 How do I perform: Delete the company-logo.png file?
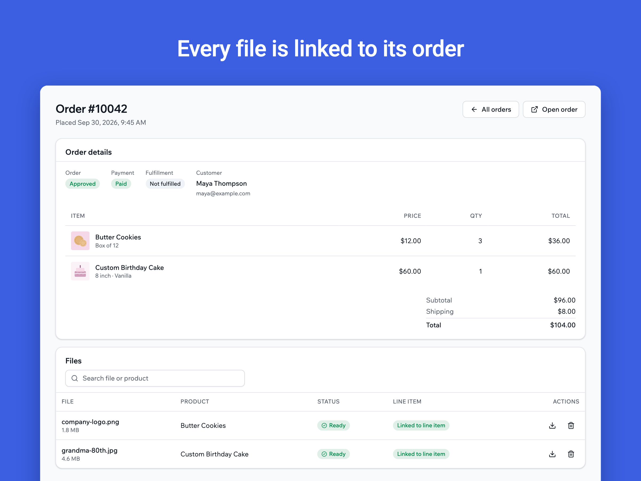point(571,425)
